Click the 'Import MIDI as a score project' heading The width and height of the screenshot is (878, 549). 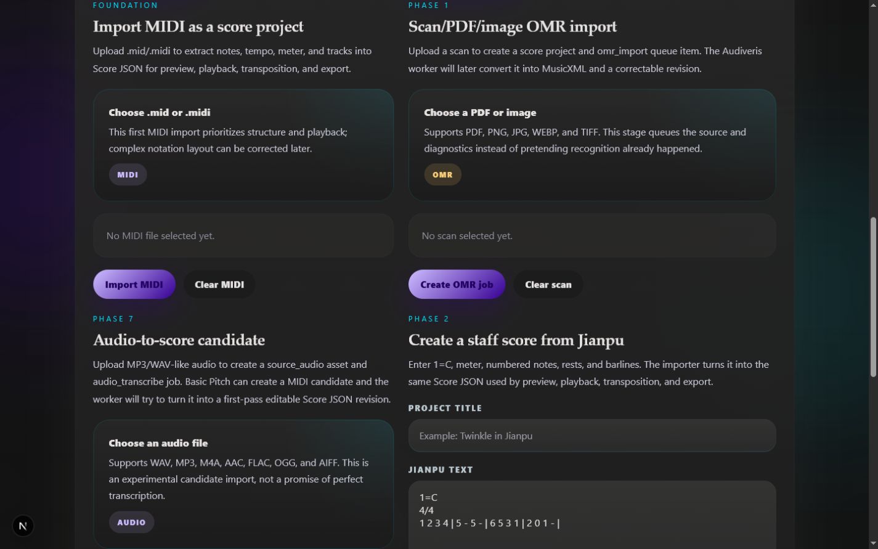(198, 26)
